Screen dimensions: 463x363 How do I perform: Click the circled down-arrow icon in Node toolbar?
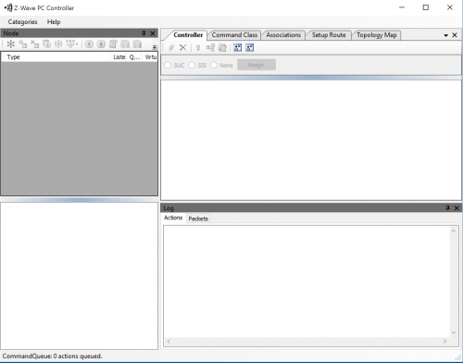pyautogui.click(x=101, y=44)
